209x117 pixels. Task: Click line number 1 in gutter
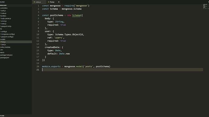(x=39, y=6)
